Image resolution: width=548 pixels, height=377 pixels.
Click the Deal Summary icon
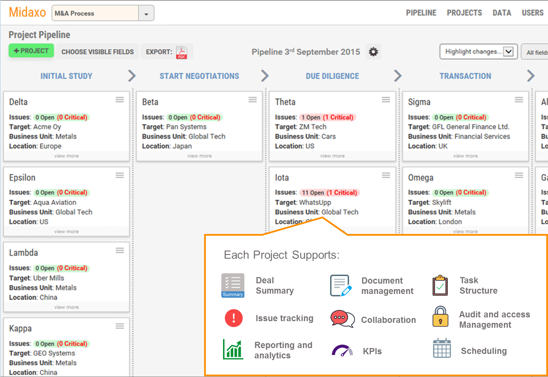(x=233, y=285)
